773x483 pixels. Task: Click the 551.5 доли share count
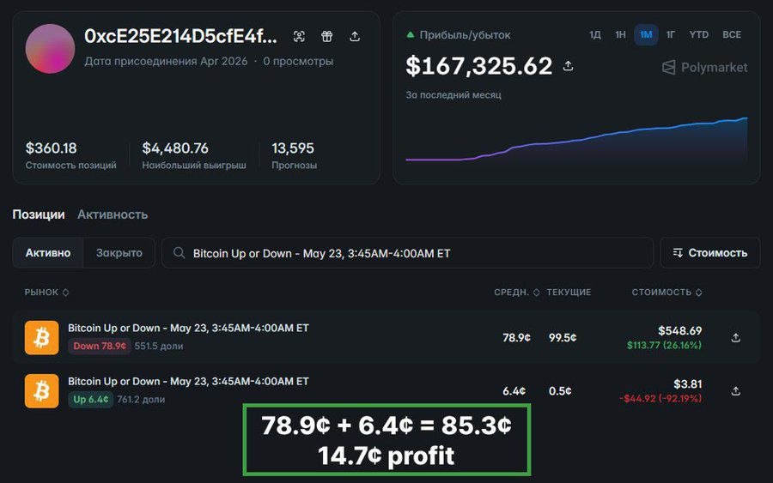click(159, 346)
